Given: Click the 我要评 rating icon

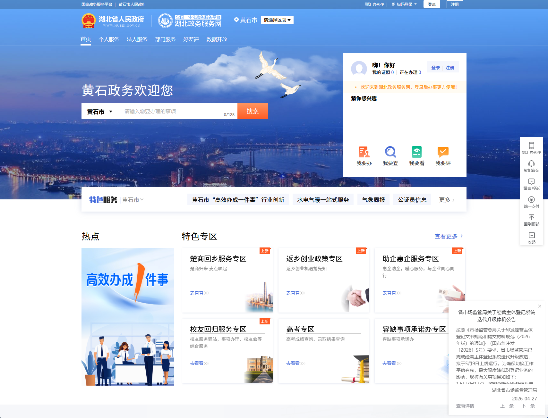Looking at the screenshot, I should tap(443, 152).
